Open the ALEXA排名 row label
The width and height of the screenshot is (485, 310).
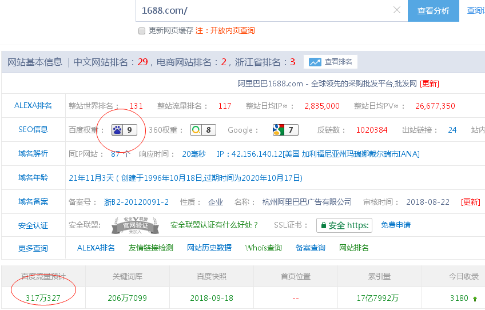[33, 105]
